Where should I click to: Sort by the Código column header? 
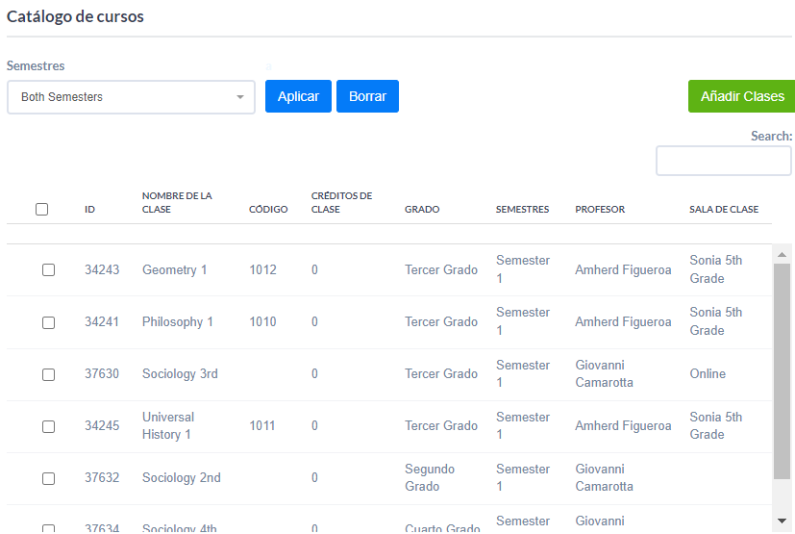268,210
